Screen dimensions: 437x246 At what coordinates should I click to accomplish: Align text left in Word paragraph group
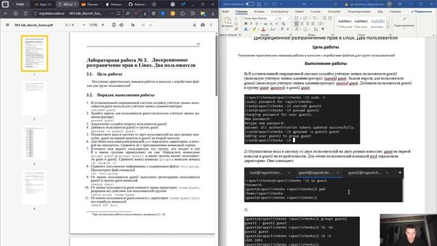click(x=296, y=23)
